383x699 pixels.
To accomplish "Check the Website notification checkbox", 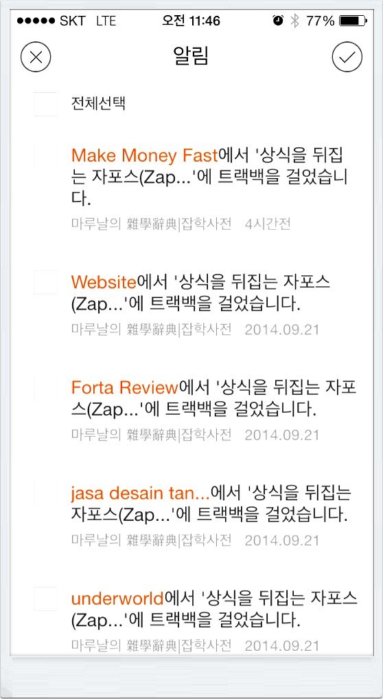I will click(45, 282).
